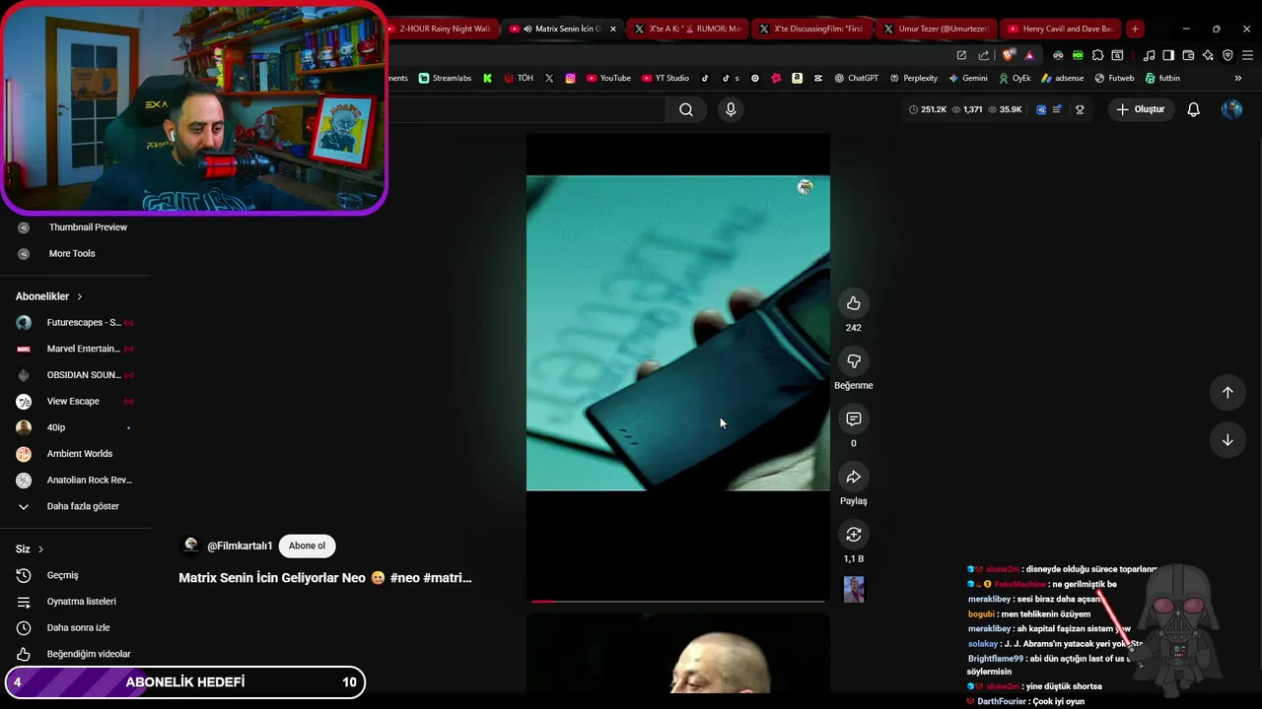Screen dimensions: 1262x709
Task: Open the Filmkartalı1 channel avatar
Action: point(190,546)
